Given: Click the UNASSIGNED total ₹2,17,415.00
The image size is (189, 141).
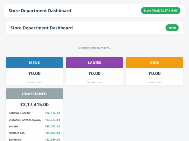Looking at the screenshot, I should pos(34,104).
